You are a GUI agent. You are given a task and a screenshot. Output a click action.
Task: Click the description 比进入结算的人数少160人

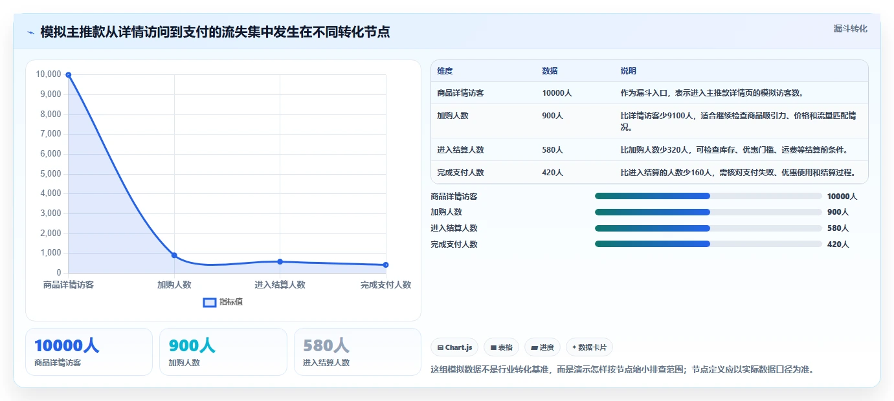pyautogui.click(x=738, y=173)
